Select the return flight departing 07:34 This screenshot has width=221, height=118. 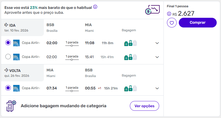[8, 88]
